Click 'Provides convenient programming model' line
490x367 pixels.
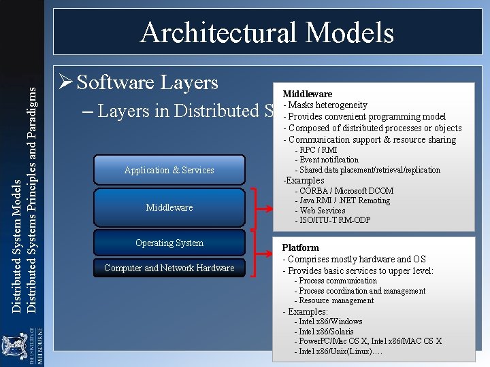click(364, 117)
